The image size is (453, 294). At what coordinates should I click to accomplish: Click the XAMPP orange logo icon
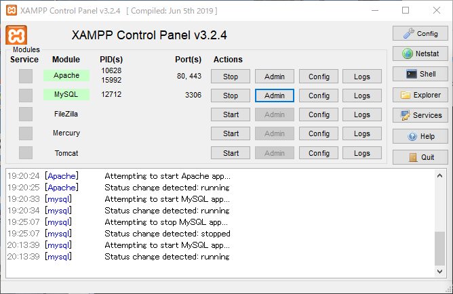[16, 35]
